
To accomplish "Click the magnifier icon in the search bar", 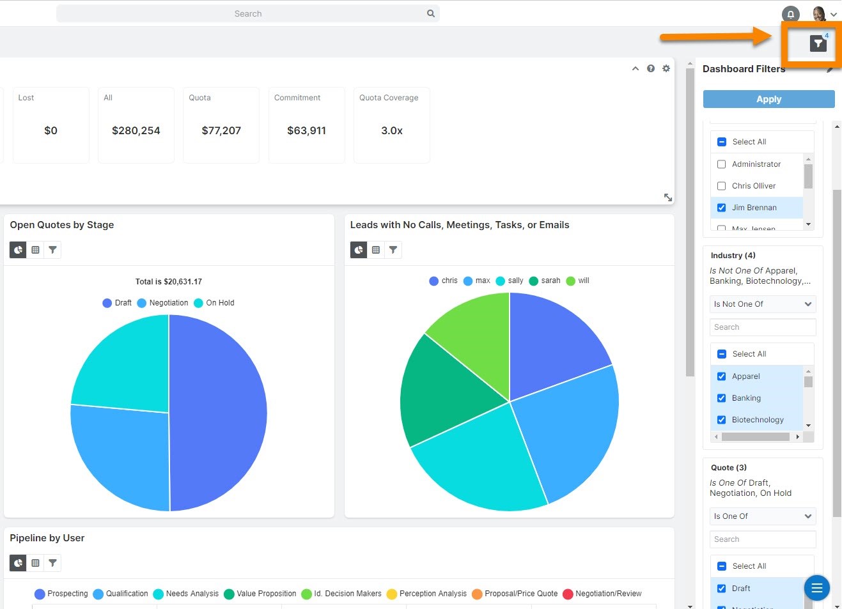I will click(430, 13).
